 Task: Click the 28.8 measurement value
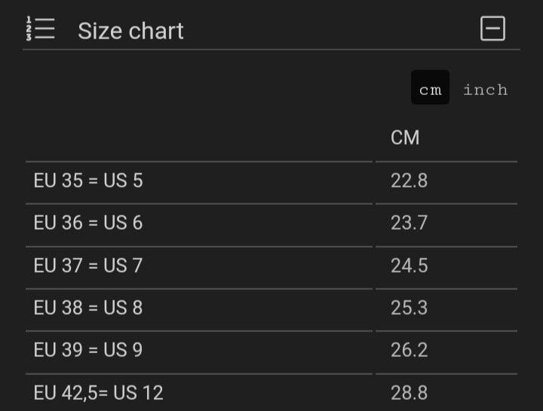coord(409,392)
